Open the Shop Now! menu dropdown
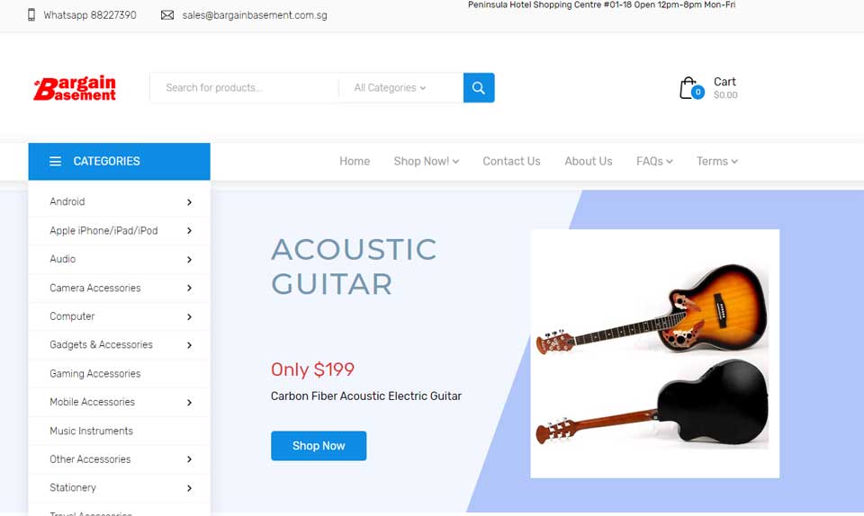 426,161
